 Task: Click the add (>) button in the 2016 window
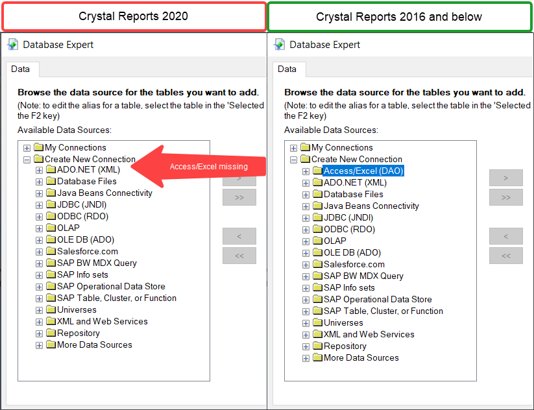click(x=506, y=178)
